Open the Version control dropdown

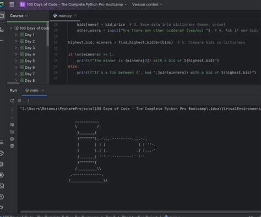[147, 4]
